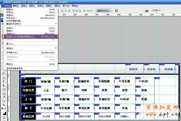Image resolution: width=181 pixels, height=121 pixels.
Task: Choose 存储为 Web 和设备所用格式 menu item
Action: 30,37
